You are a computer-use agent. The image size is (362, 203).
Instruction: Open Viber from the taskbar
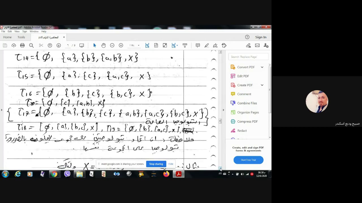point(67,174)
